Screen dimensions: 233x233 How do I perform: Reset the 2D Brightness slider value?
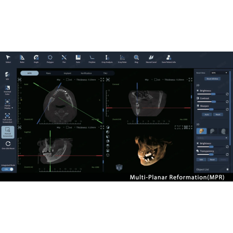tap(227, 94)
